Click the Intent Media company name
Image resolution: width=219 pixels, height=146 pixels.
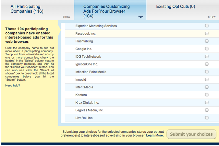[x=84, y=87]
